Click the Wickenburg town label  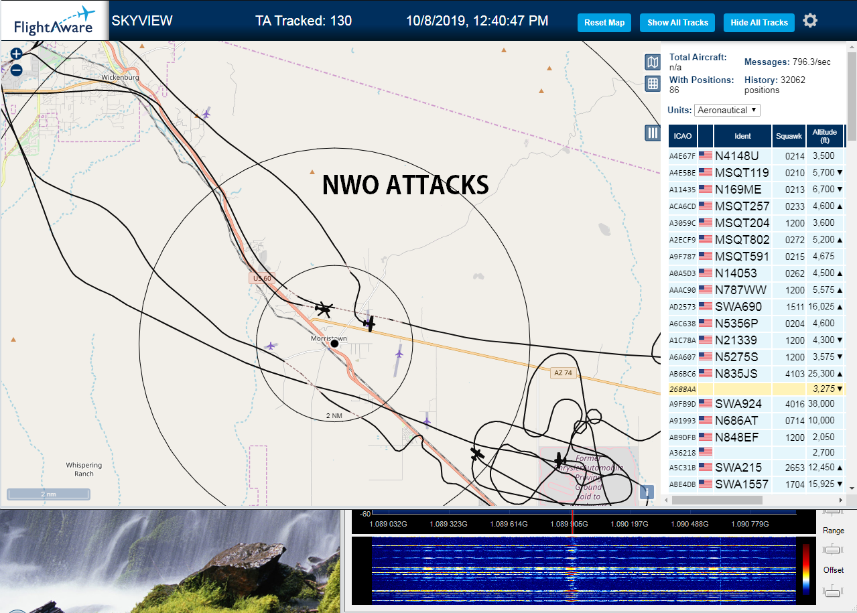tap(120, 77)
